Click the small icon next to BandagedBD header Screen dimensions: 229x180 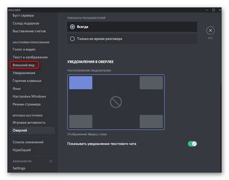coord(51,161)
